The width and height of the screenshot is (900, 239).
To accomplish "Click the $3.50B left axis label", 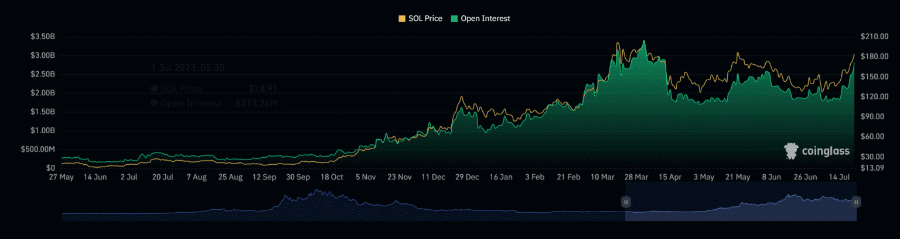I will tap(43, 37).
